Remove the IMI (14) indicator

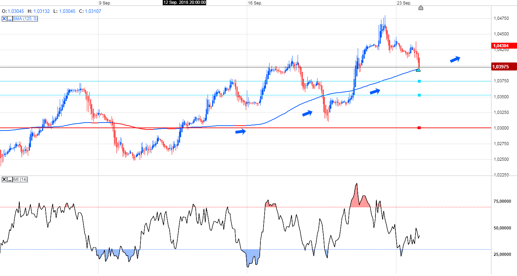[x=4, y=179]
